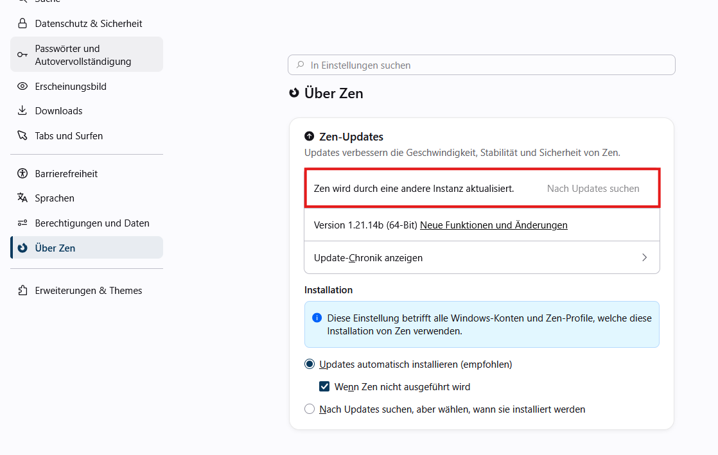Click the download arrow icon beside Downloads

pyautogui.click(x=22, y=110)
